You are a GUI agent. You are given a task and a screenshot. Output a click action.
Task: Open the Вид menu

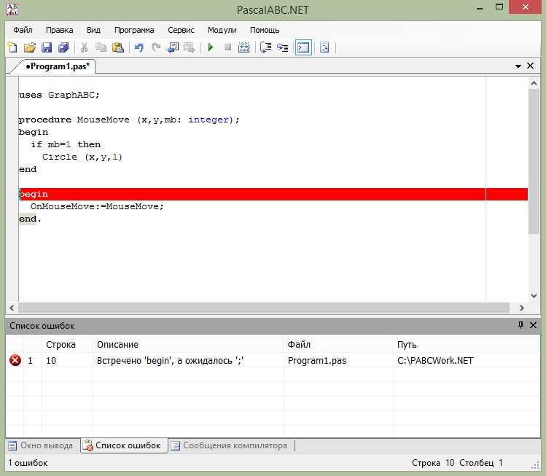[x=93, y=30]
